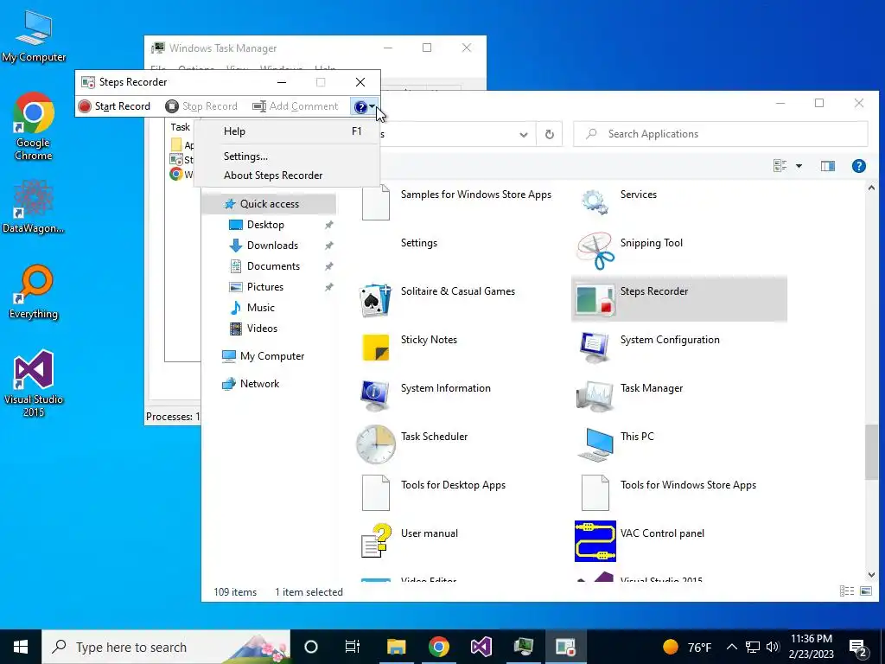Open My Computer desktop shortcut

coord(34,36)
